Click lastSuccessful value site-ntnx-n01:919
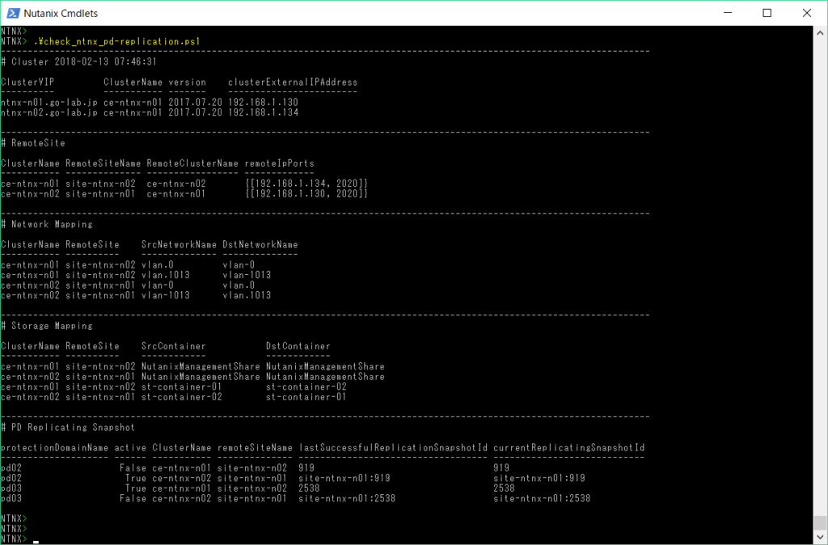Image resolution: width=828 pixels, height=545 pixels. coord(344,478)
